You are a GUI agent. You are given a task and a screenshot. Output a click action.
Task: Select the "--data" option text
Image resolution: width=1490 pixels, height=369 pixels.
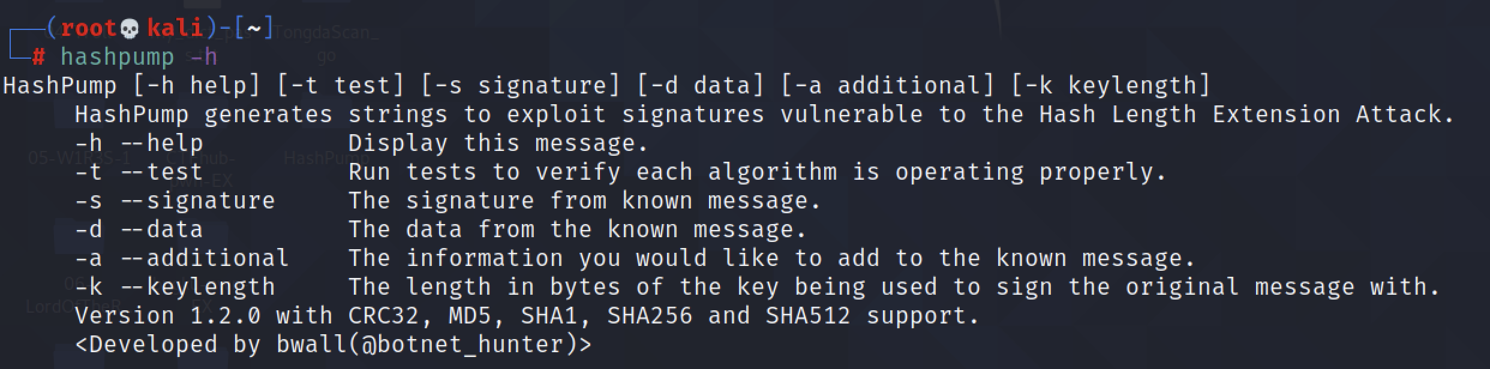click(162, 229)
